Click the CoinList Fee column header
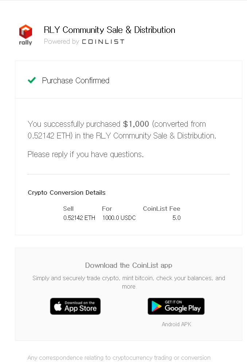 tap(162, 209)
